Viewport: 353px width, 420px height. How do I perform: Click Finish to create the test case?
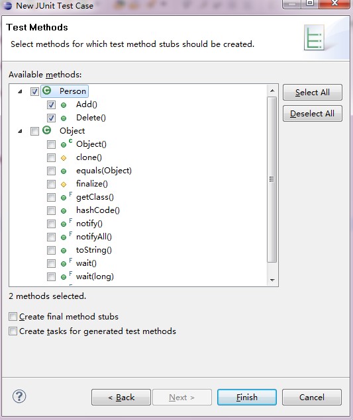tap(247, 398)
